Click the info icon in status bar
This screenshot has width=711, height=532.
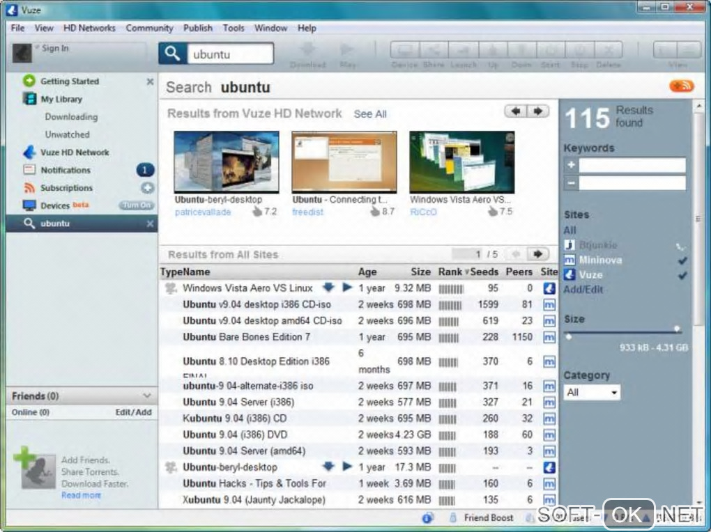[x=427, y=517]
